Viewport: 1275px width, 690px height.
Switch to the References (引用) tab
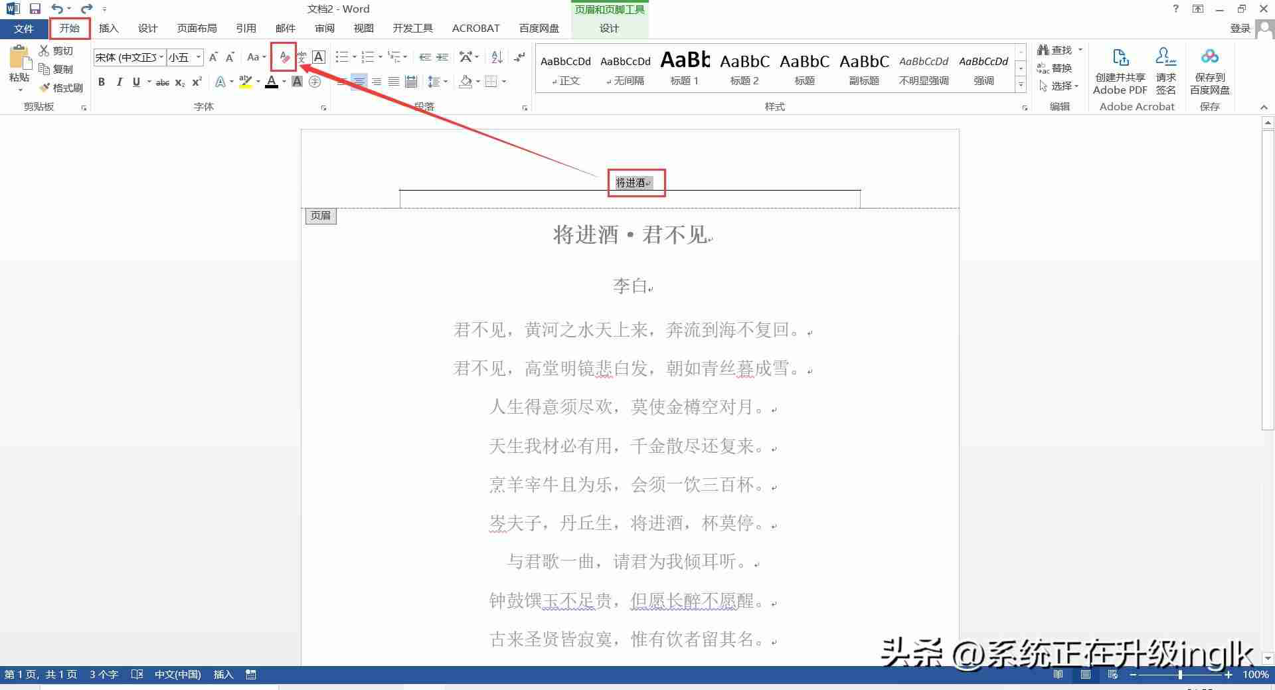pos(246,29)
